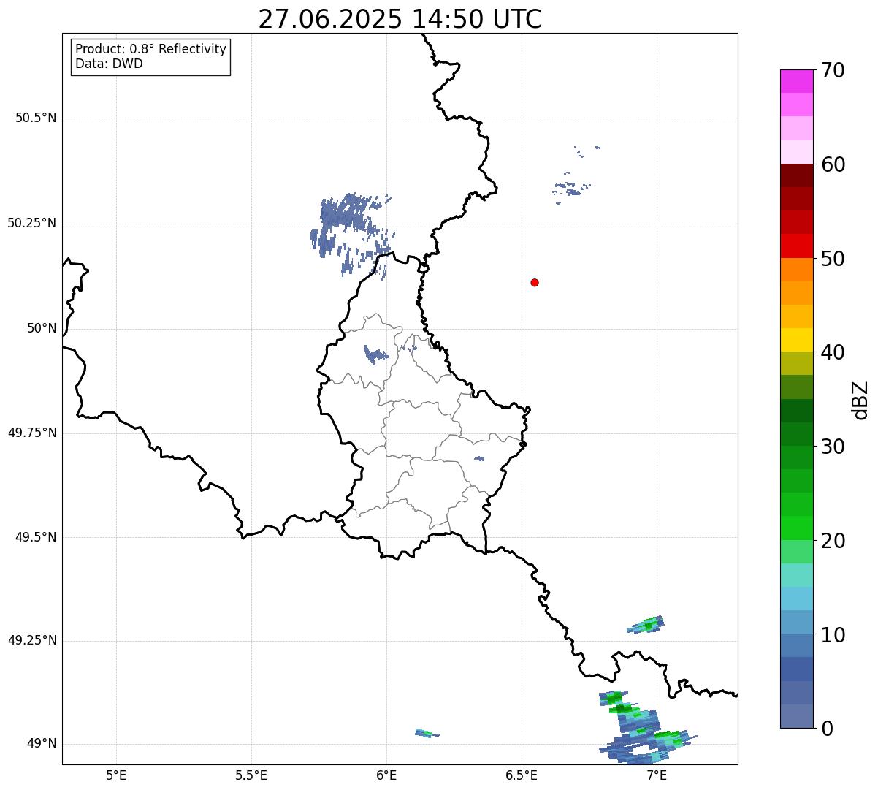
Task: Click longitude label '5.5°E'
Action: tap(251, 775)
